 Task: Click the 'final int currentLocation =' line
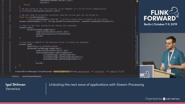(x=33, y=17)
